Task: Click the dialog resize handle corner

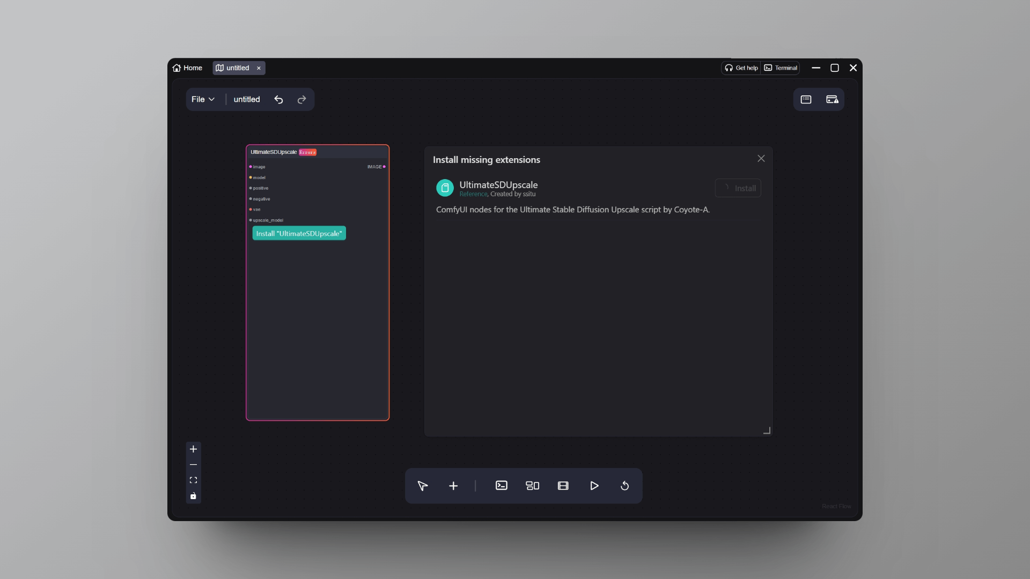Action: point(767,430)
